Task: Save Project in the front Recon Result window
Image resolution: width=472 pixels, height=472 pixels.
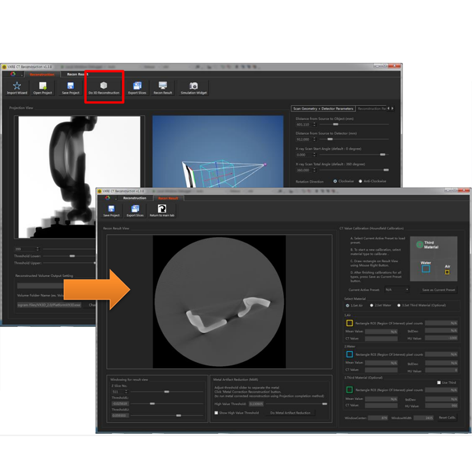Action: (x=111, y=210)
